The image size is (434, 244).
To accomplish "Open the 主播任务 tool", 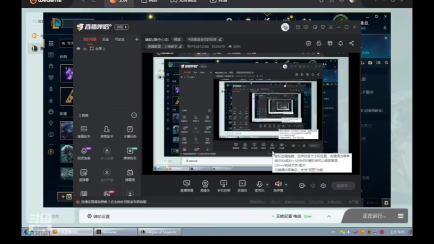I will 130,132.
